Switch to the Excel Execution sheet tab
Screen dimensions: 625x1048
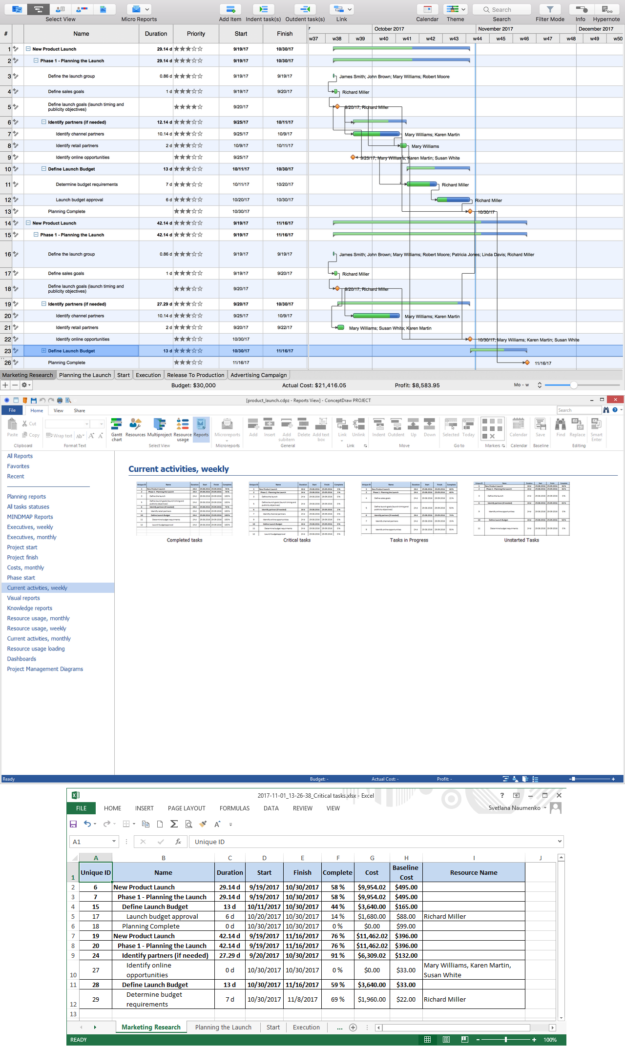(306, 1028)
